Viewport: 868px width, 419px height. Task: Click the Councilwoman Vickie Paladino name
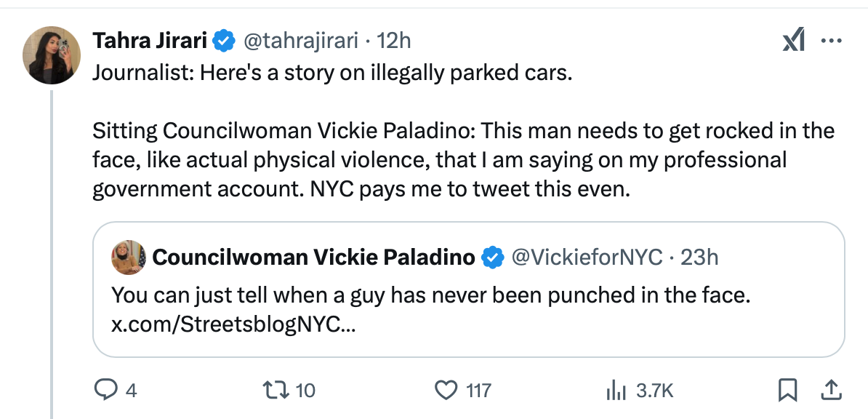[314, 257]
